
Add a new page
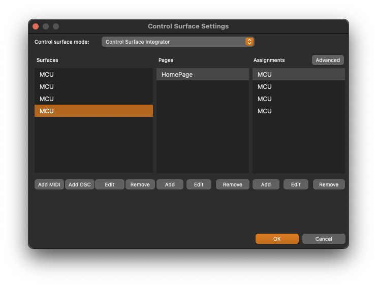(170, 184)
